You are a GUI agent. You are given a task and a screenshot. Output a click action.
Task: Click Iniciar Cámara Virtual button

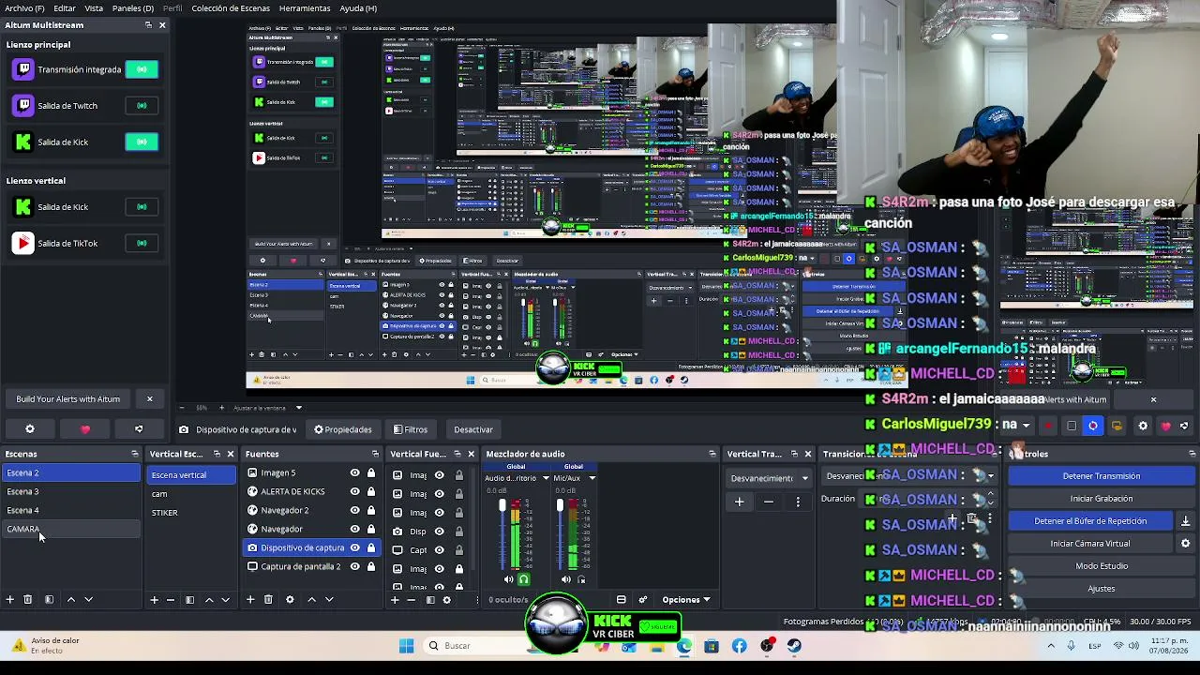[1090, 544]
